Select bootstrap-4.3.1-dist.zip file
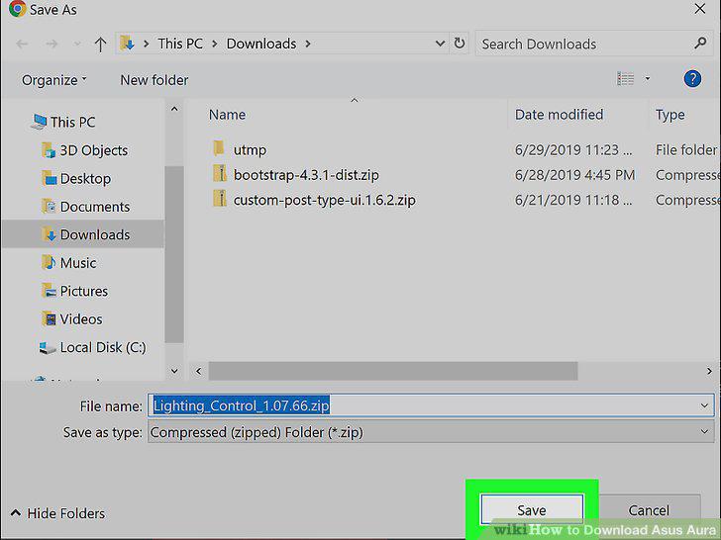The height and width of the screenshot is (540, 721). [x=306, y=175]
